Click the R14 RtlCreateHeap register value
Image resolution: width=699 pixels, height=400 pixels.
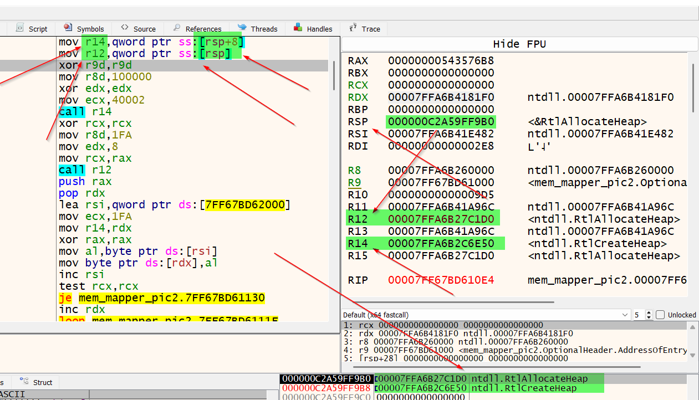tap(441, 243)
